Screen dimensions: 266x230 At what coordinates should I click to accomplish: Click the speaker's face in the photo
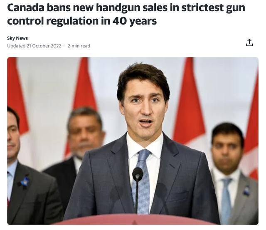pyautogui.click(x=144, y=109)
